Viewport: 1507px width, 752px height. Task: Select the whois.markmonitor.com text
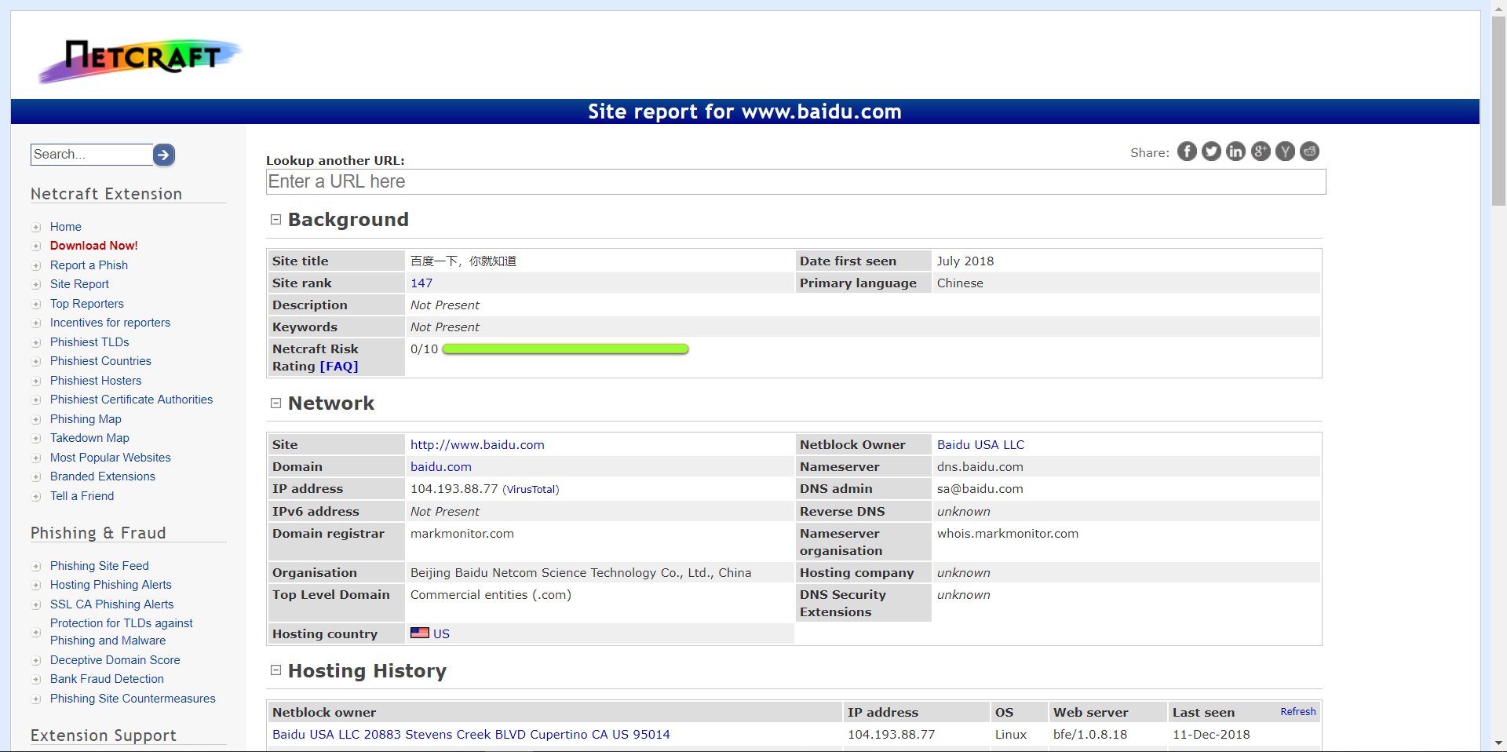[x=1008, y=534]
